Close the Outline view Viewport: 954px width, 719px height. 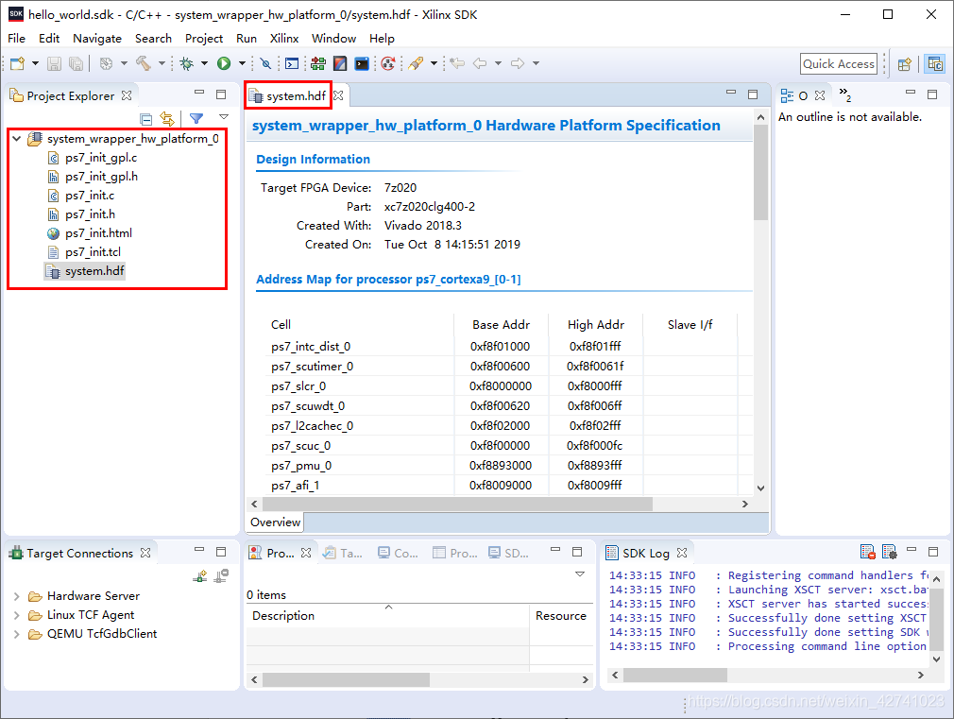pos(820,95)
